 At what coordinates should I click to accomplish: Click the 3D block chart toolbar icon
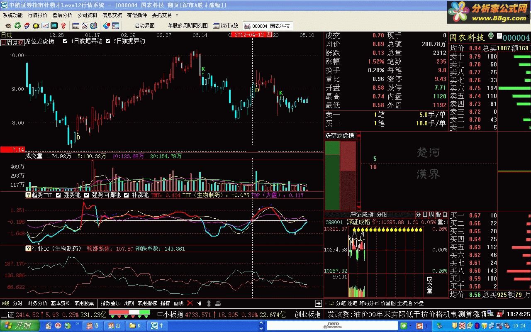pyautogui.click(x=94, y=26)
